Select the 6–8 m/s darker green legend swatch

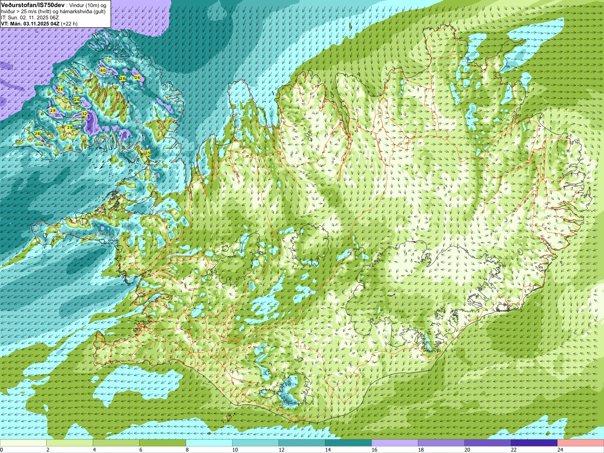(163, 443)
